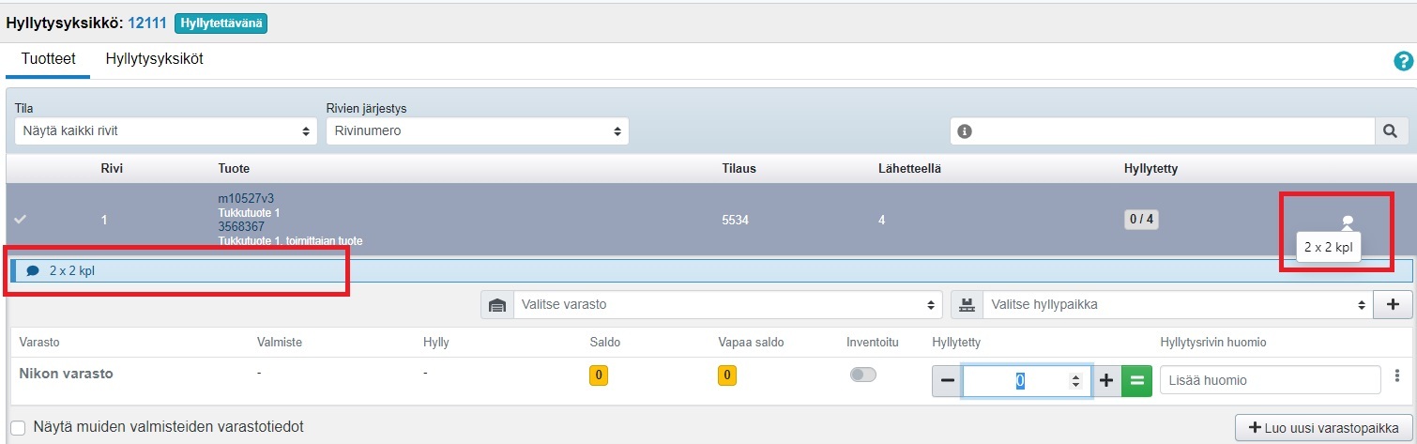Click the speech bubble comment icon in row 1
The image size is (1417, 444).
point(1348,221)
